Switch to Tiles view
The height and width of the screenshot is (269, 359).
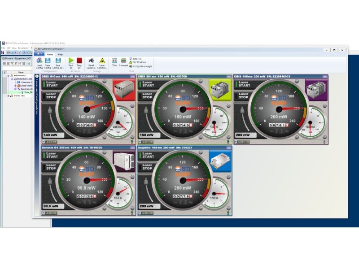[114, 62]
